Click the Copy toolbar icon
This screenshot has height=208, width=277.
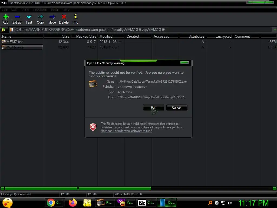click(41, 17)
